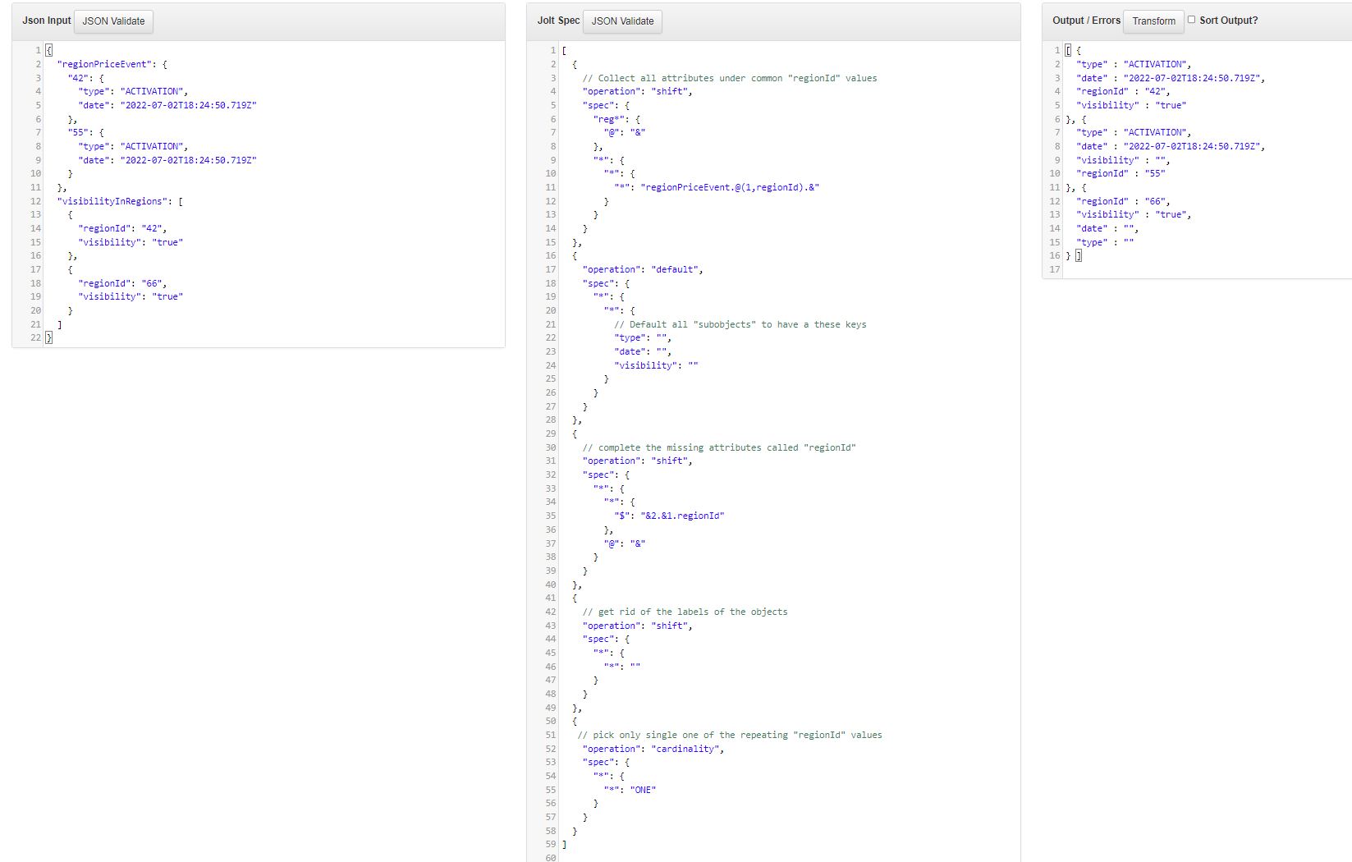Viewport: 1352px width, 862px height.
Task: Click "type" : "" on Output line 15
Action: click(x=1105, y=242)
